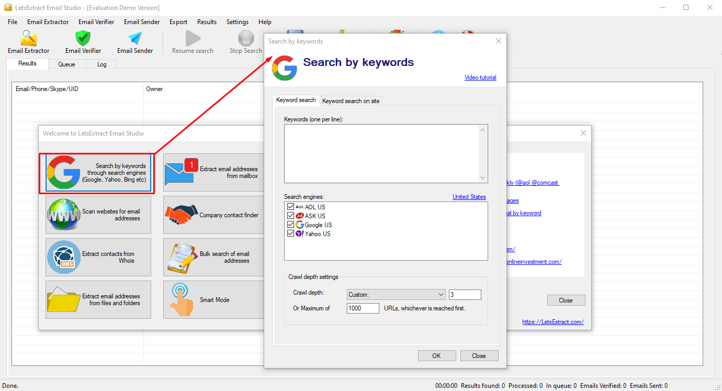Click the Email/Phone/Skype/UID column header

[x=77, y=89]
